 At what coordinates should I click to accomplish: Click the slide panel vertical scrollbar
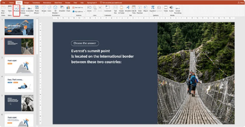tap(37, 72)
